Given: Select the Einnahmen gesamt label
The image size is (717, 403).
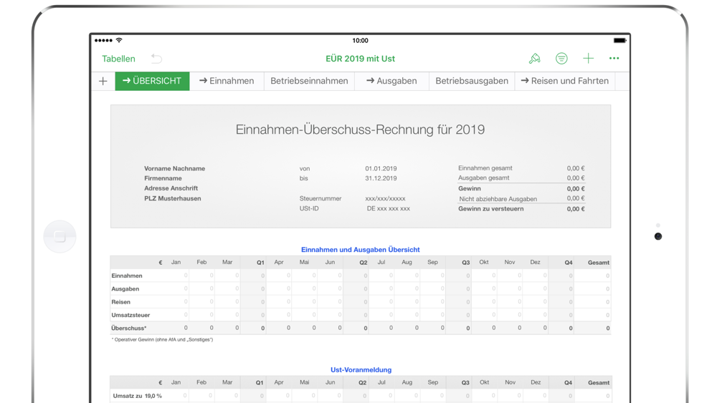Looking at the screenshot, I should [485, 168].
